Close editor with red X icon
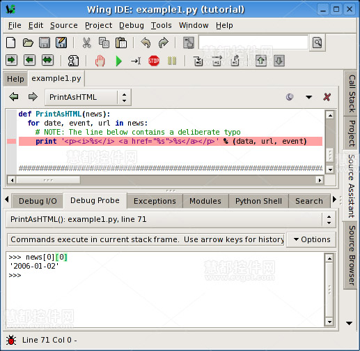 coord(327,97)
